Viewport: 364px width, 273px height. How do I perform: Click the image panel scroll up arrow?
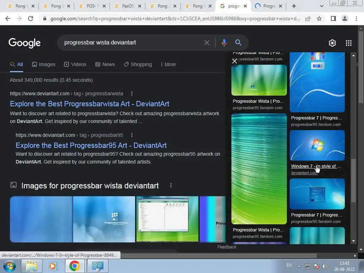pos(353,55)
